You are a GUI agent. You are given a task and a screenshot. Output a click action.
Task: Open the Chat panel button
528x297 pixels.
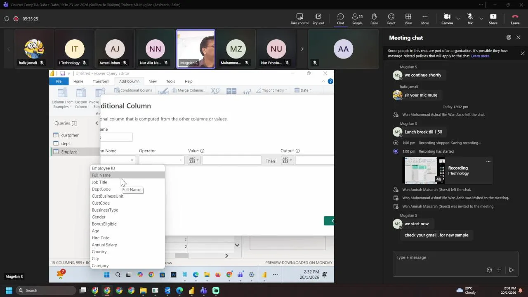[340, 19]
